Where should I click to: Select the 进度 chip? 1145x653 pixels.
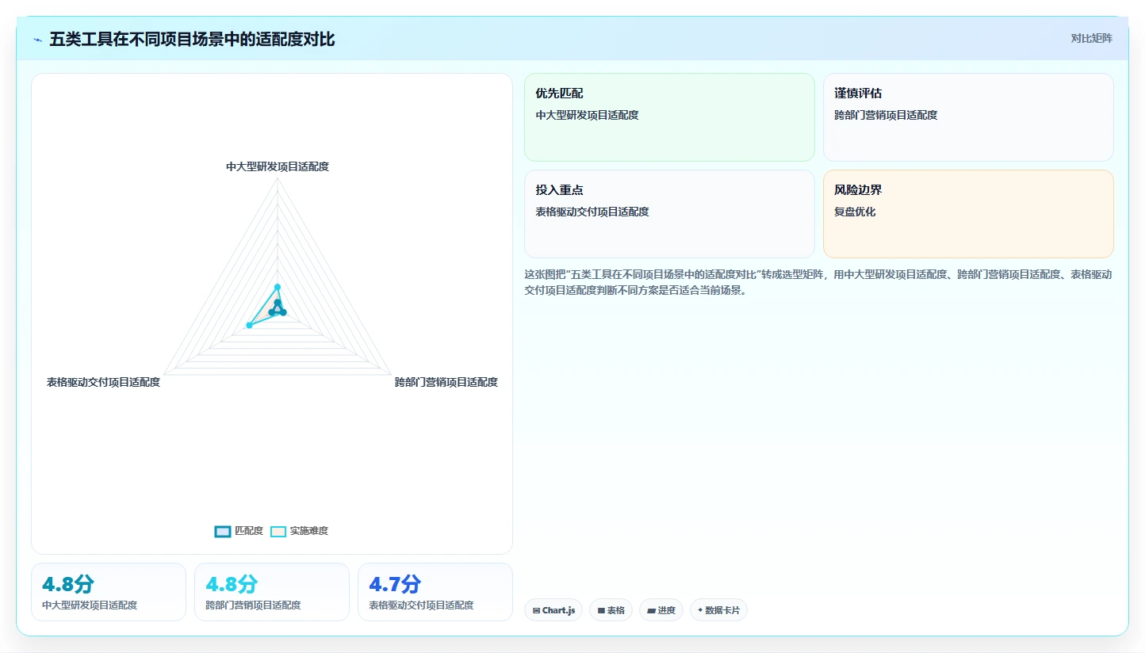point(661,610)
